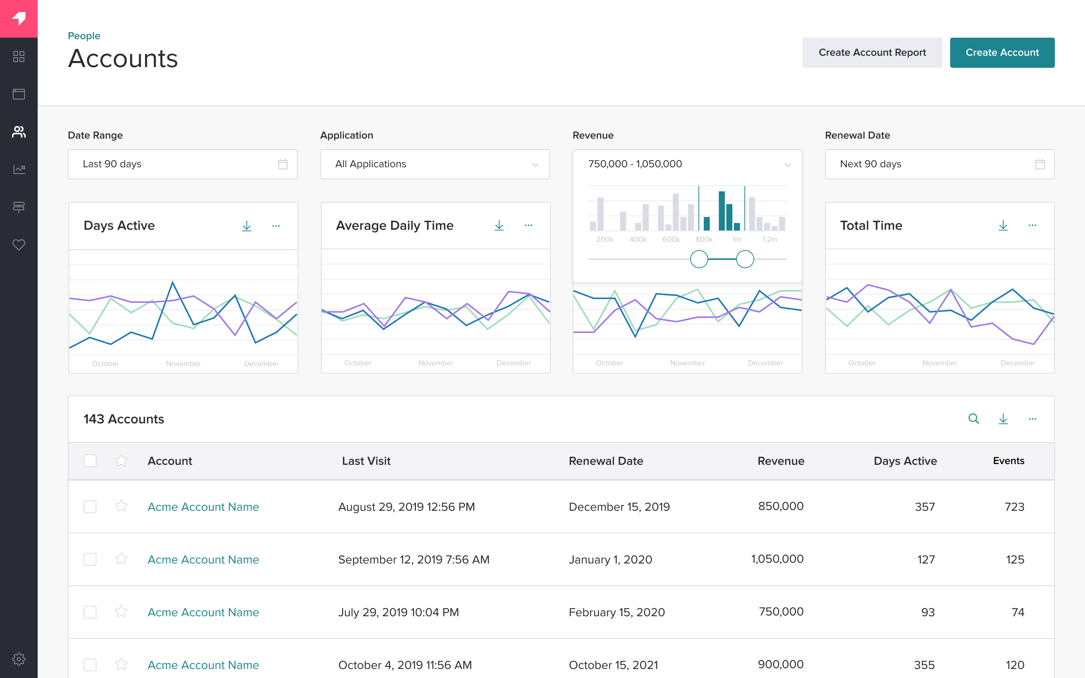Click the Create Account button
The height and width of the screenshot is (678, 1085).
click(1002, 52)
